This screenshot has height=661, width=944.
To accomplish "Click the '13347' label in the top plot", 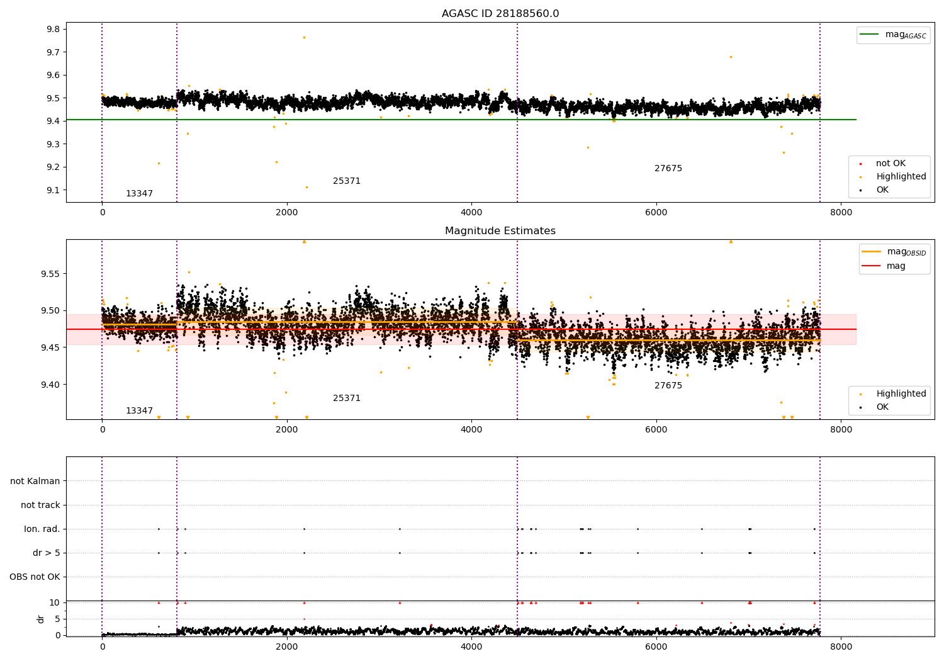I will coord(139,194).
